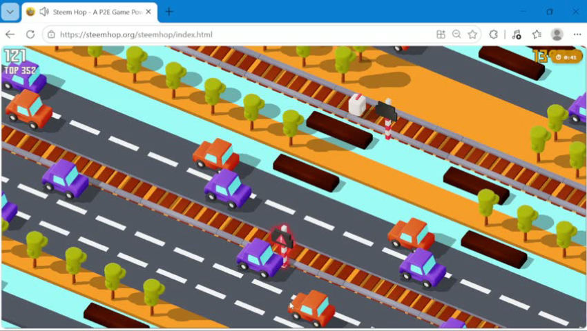Open the profile avatar
Viewport: 587px width, 331px height.
pos(557,34)
